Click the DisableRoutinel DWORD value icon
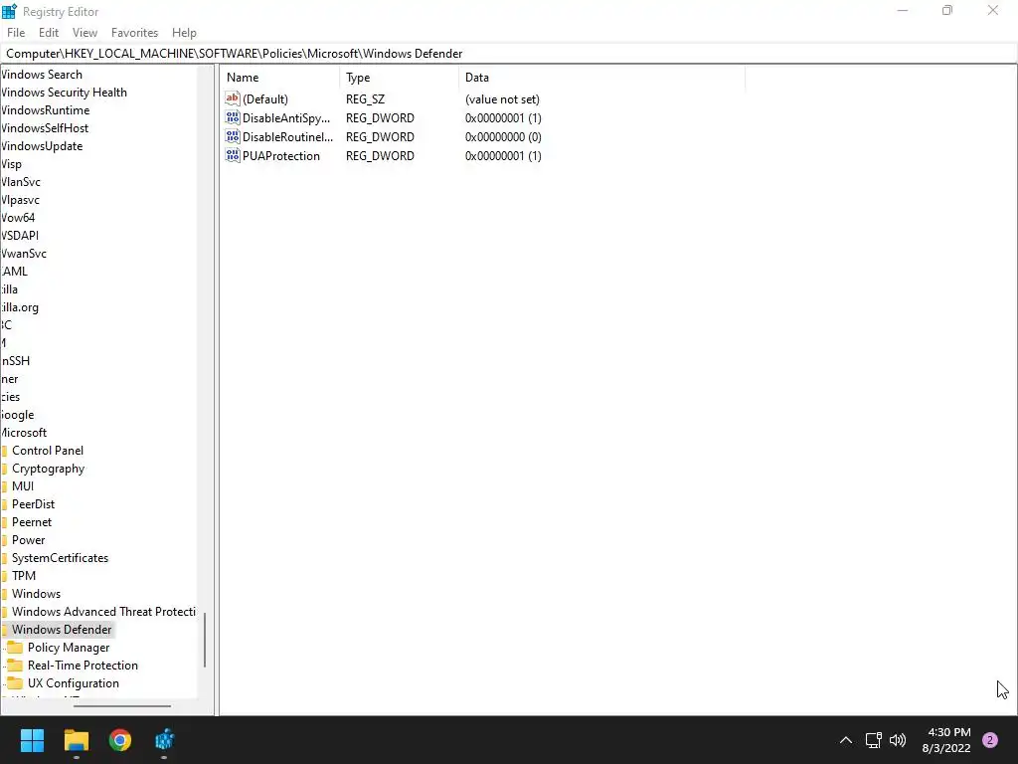1018x764 pixels. pos(233,136)
